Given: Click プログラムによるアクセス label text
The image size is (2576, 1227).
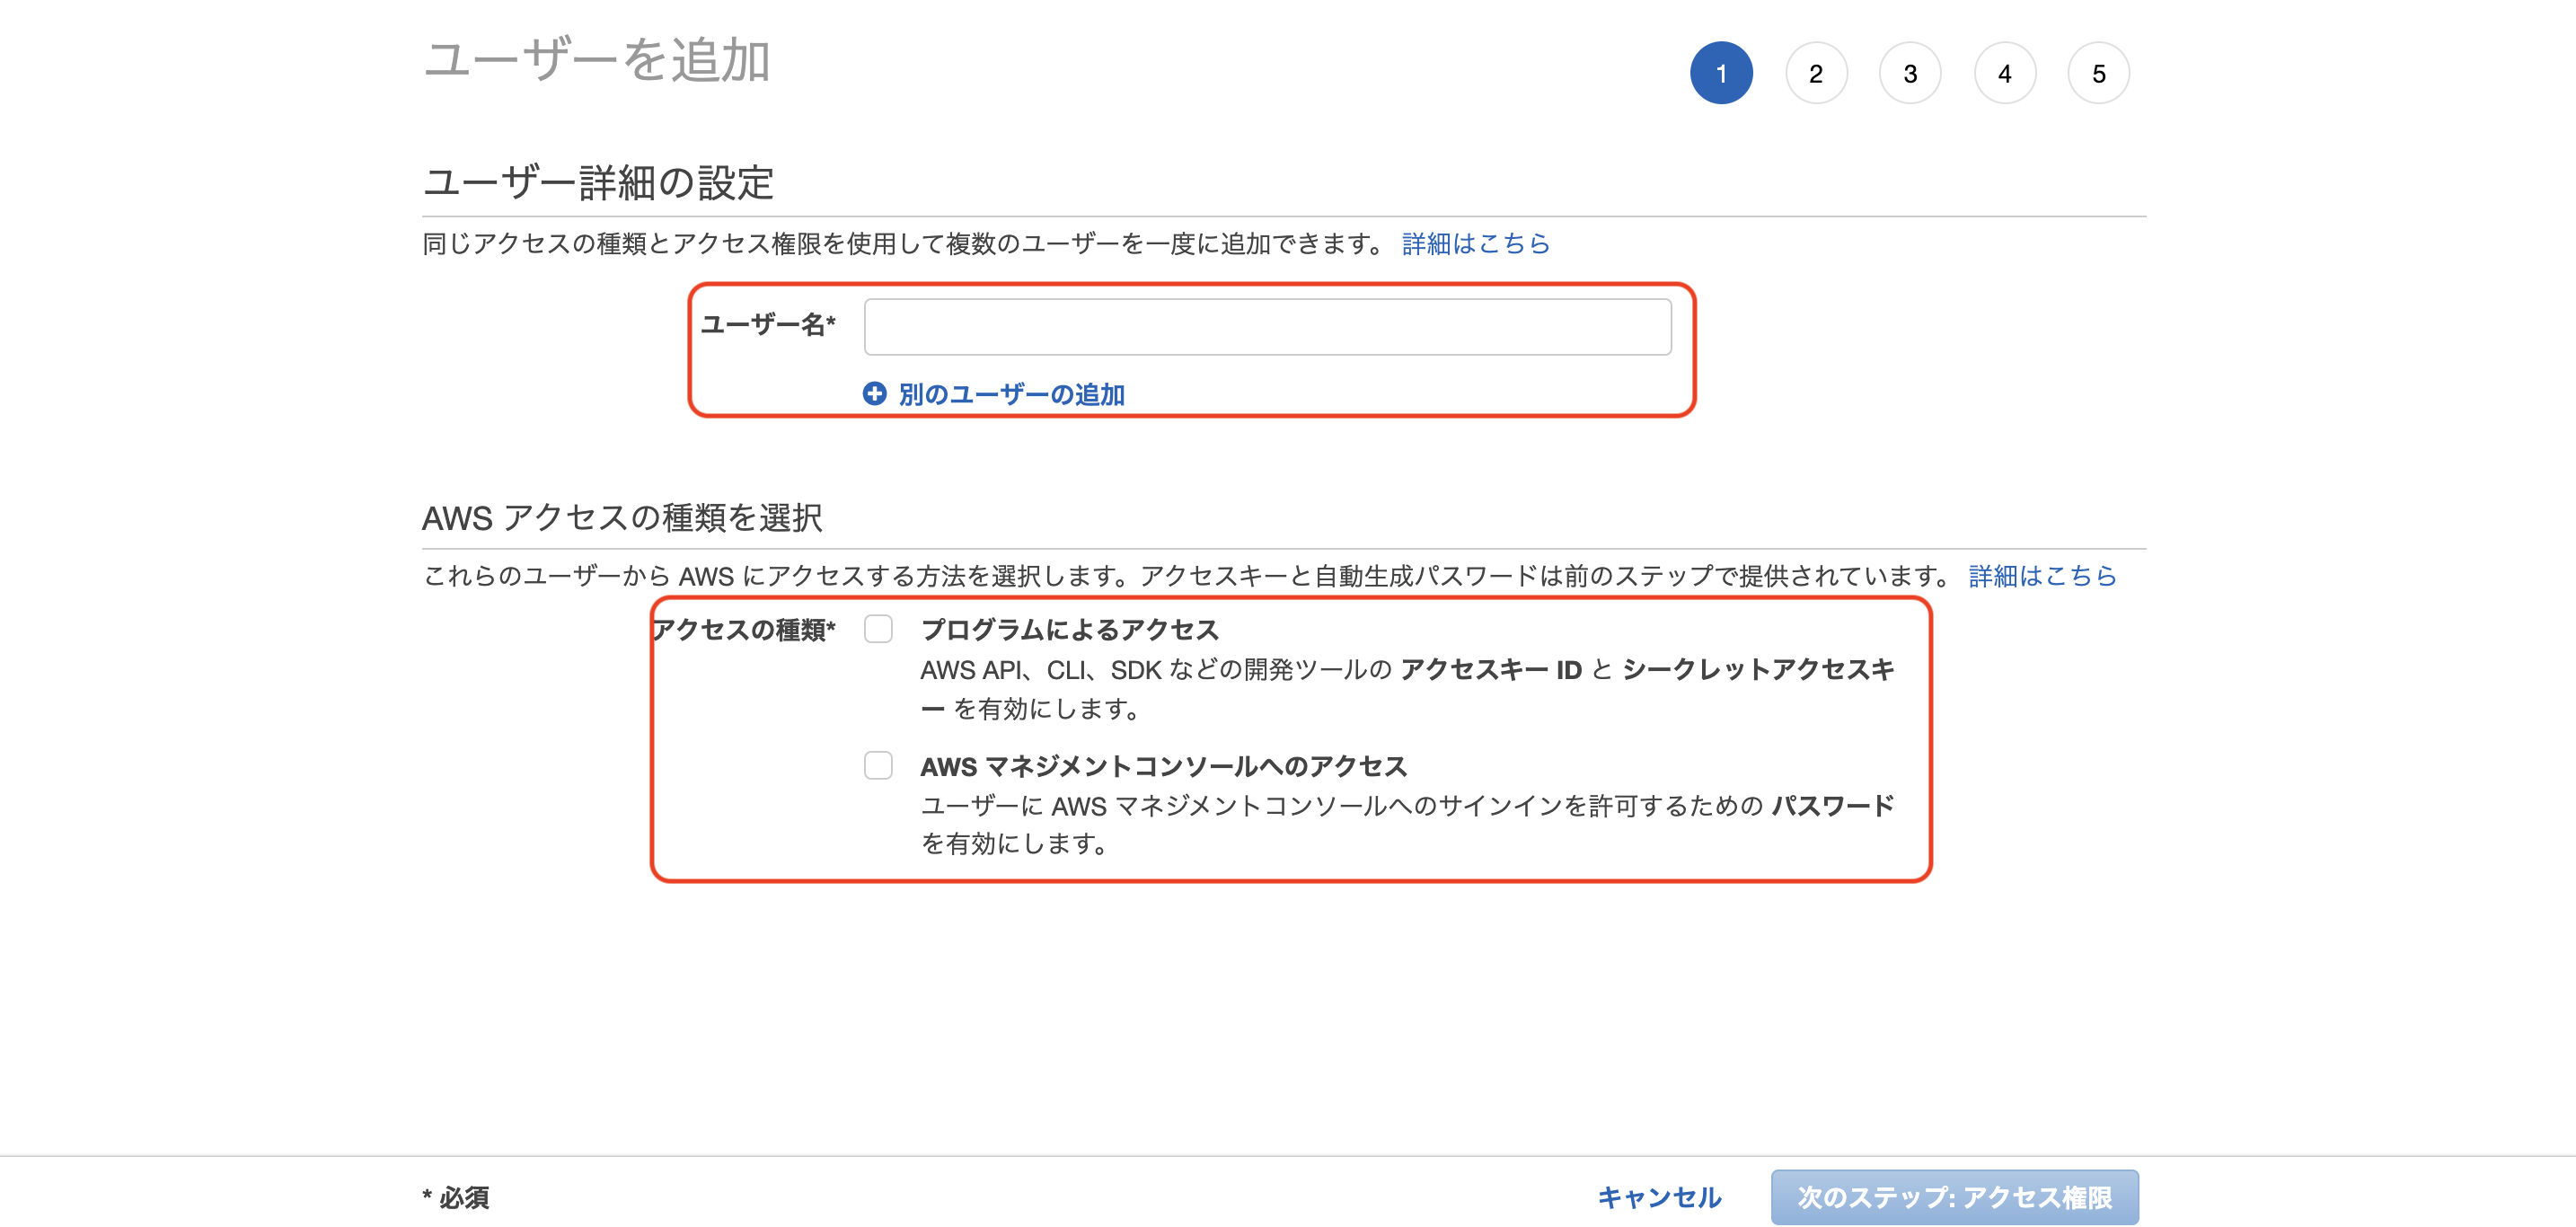Looking at the screenshot, I should click(x=1069, y=629).
